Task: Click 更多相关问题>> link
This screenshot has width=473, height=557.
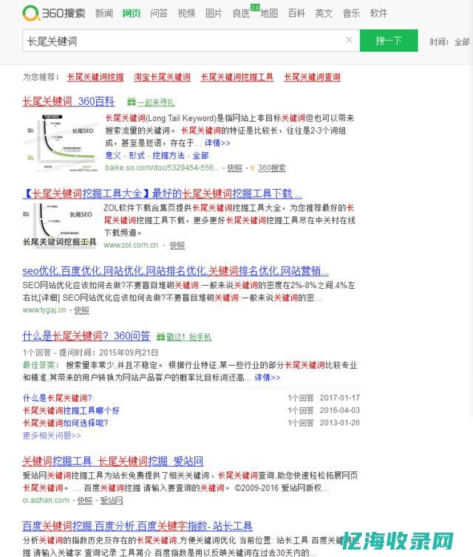Action: tap(52, 436)
